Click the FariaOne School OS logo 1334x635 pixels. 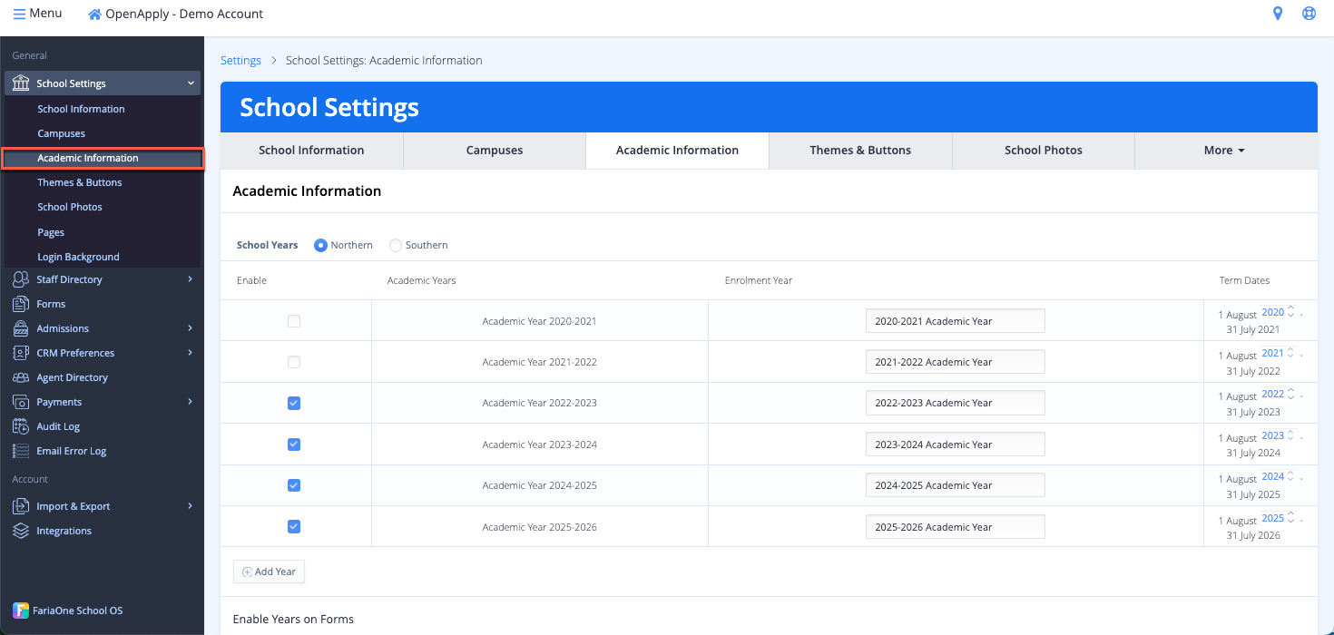(20, 611)
